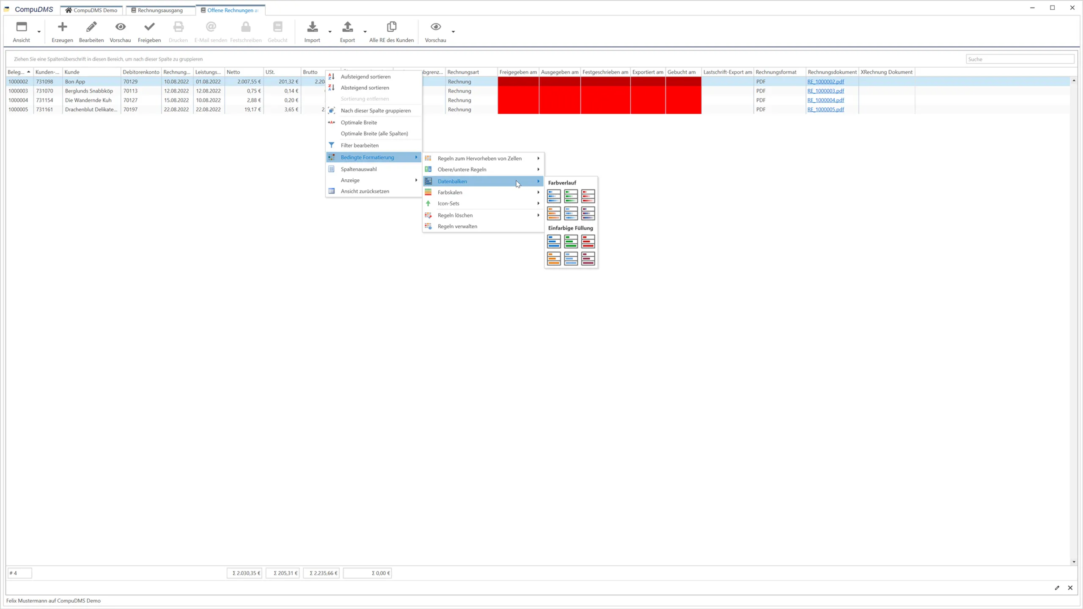Viewport: 1083px width, 609px height.
Task: Open the RE_1000002.pdf invoice link
Action: (x=825, y=81)
